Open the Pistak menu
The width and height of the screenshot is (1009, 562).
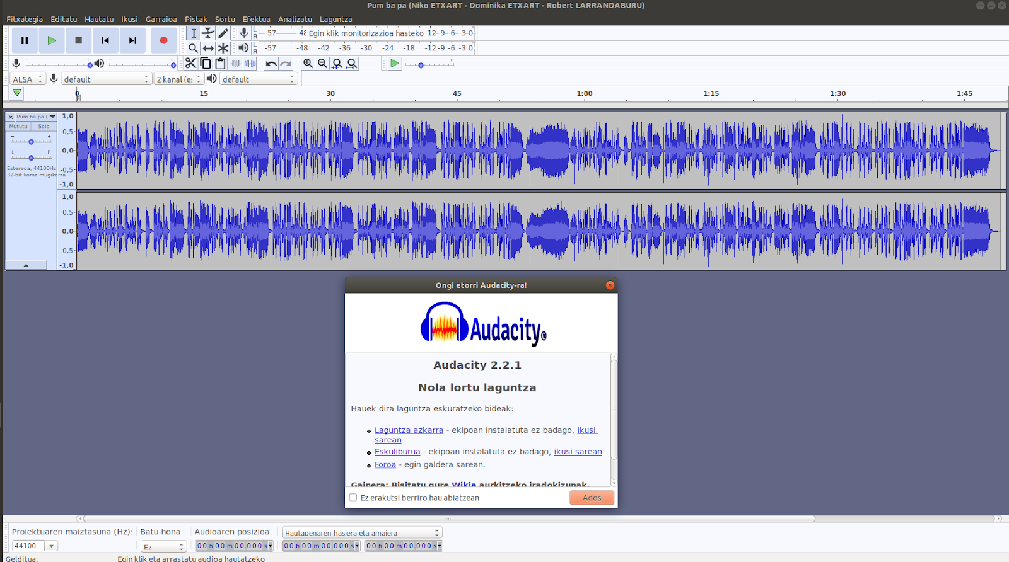tap(195, 20)
